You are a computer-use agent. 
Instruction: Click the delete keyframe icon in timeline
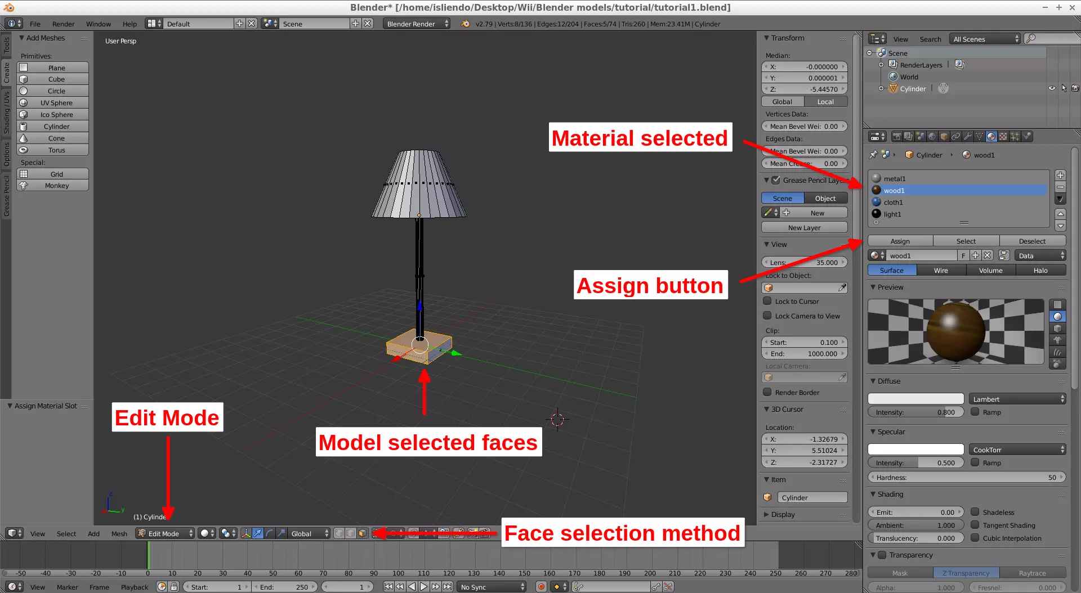pyautogui.click(x=668, y=587)
